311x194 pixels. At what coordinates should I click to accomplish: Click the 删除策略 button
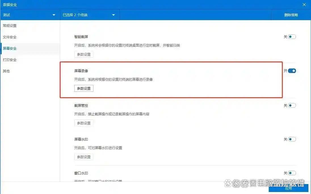coord(291,15)
